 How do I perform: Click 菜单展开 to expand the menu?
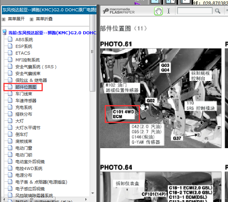click(x=16, y=19)
